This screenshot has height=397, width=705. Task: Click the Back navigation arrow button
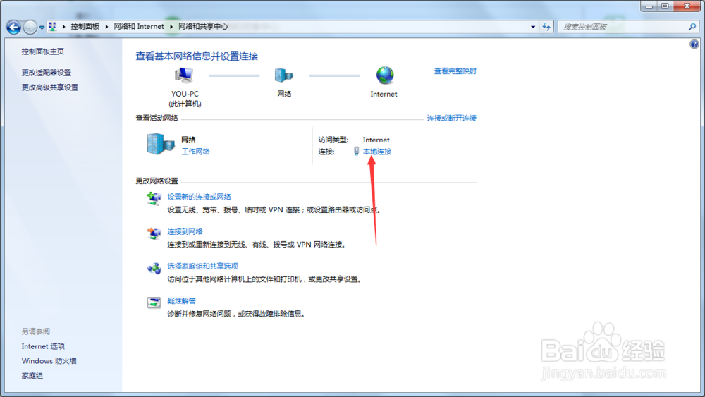[13, 27]
